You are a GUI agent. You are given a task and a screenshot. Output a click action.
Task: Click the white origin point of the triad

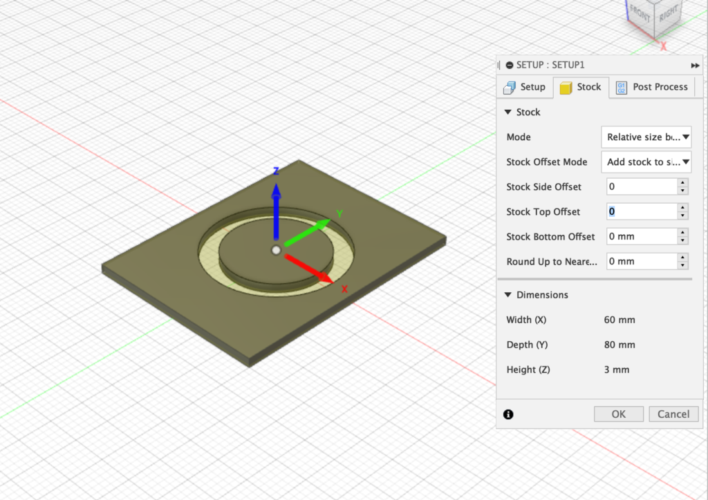[x=276, y=250]
